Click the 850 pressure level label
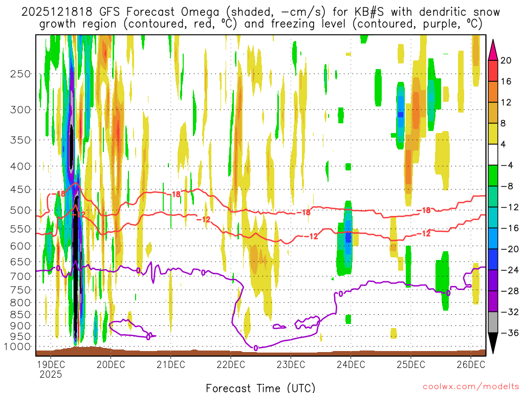The width and height of the screenshot is (524, 393). point(20,315)
